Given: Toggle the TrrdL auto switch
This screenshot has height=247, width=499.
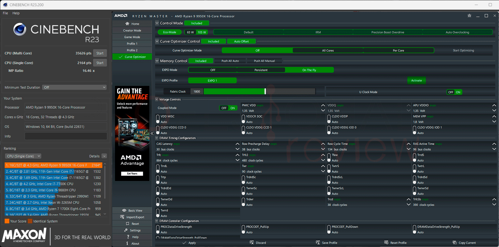Looking at the screenshot, I should 158,169.
